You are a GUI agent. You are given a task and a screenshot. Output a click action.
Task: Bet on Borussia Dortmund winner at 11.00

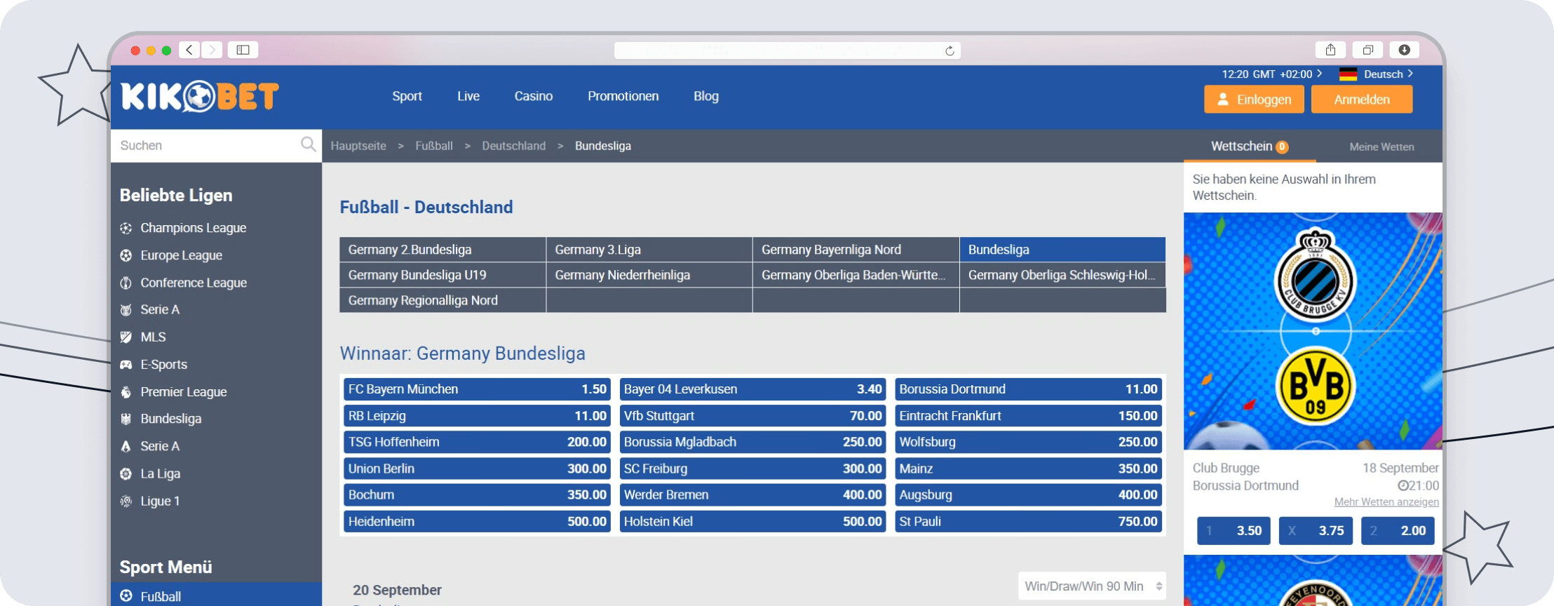tap(1028, 389)
